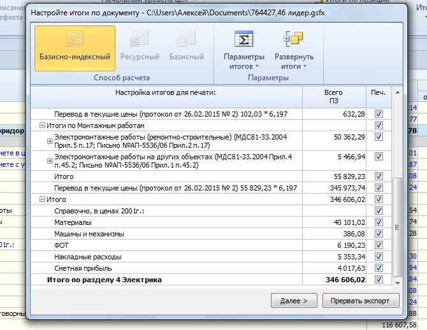The width and height of the screenshot is (427, 330).
Task: Collapse the Итоги по Монтажным работам node
Action: pos(42,126)
